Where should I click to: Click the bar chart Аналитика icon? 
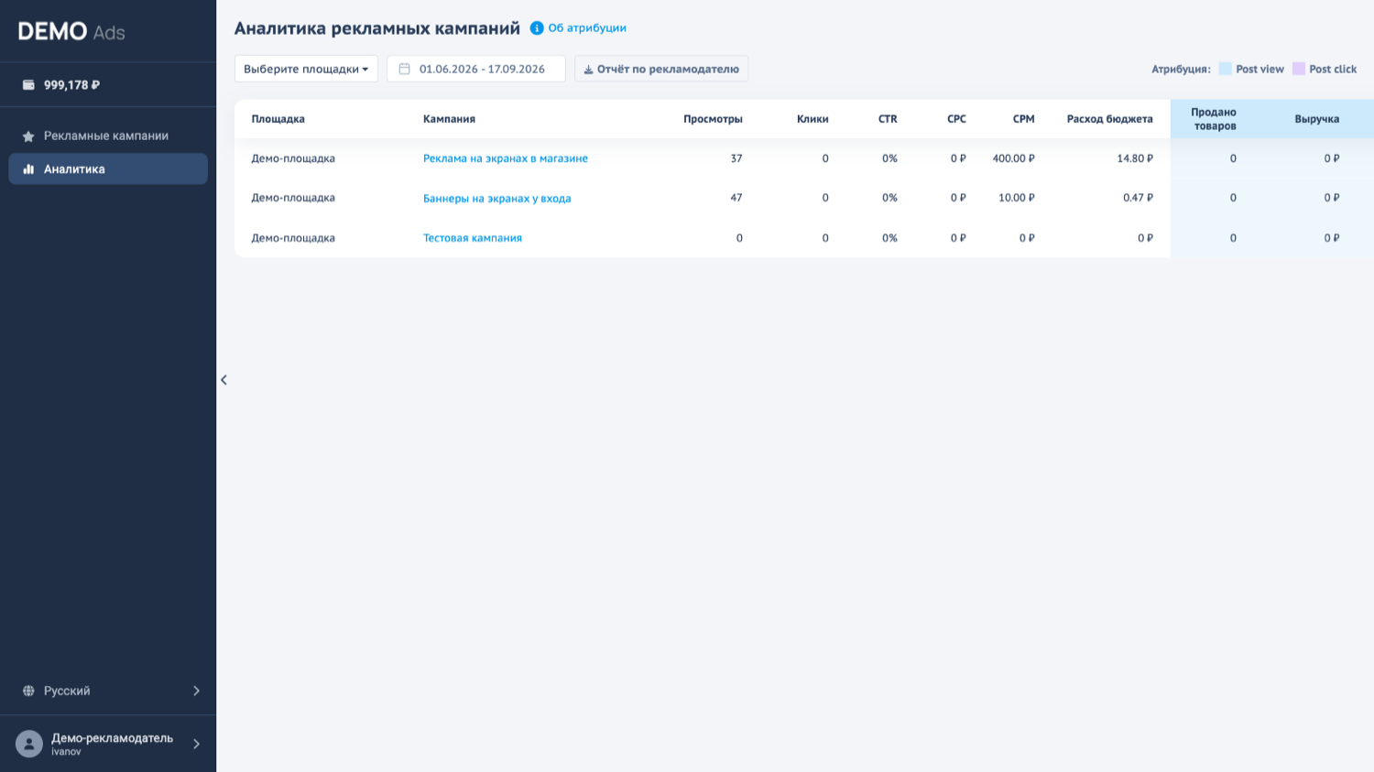(28, 169)
